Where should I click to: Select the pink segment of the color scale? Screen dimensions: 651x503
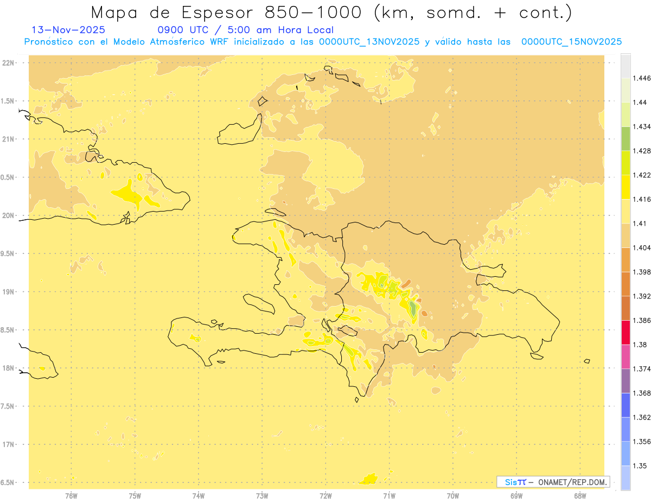click(x=626, y=356)
